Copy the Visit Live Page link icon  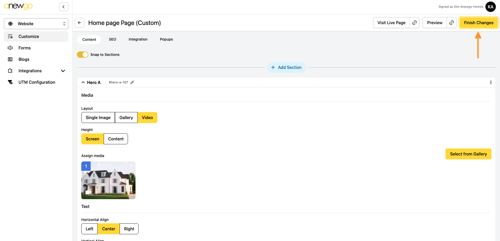[x=414, y=23]
